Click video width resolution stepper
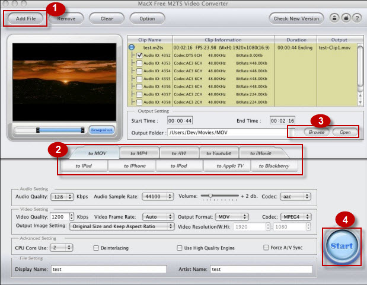The height and width of the screenshot is (285, 367). (x=268, y=226)
